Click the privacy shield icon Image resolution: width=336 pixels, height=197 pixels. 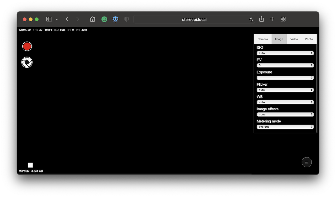tap(127, 19)
